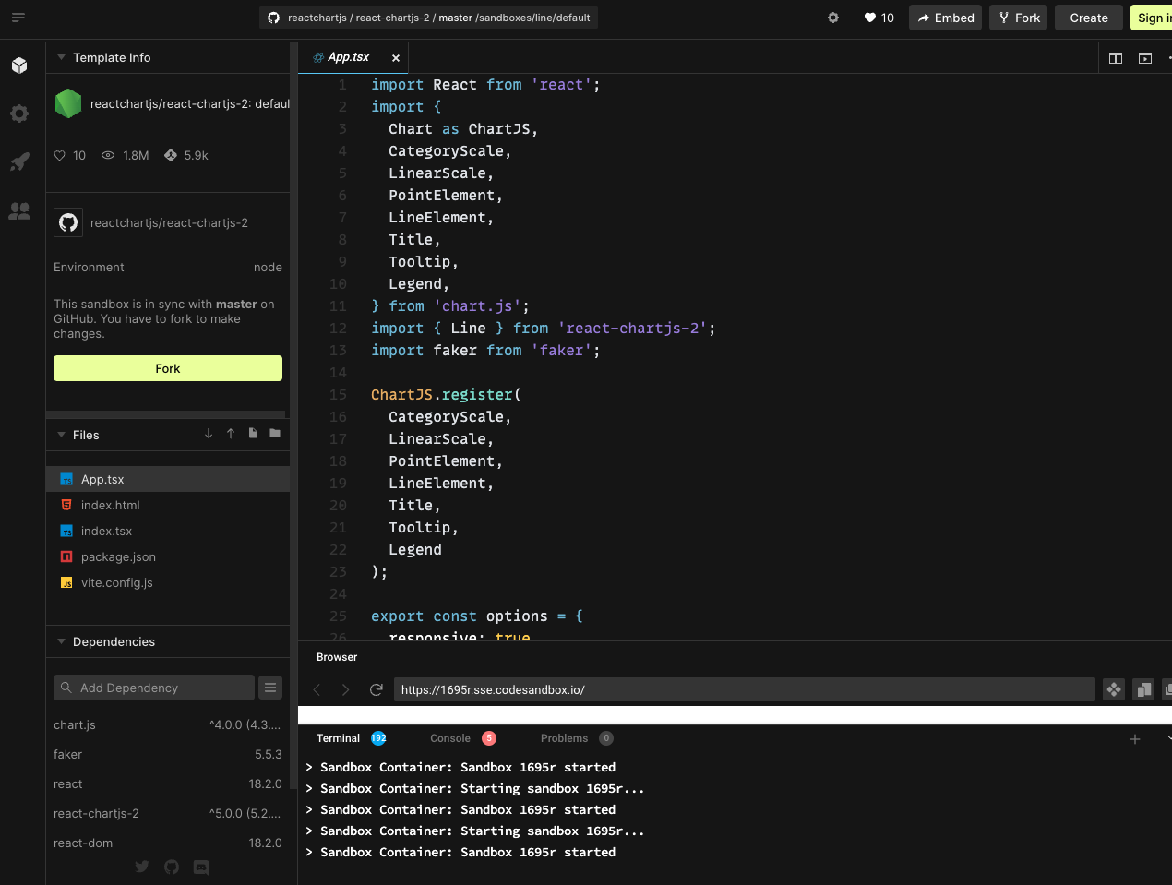
Task: Open the Sandbox Info cube panel
Action: pyautogui.click(x=19, y=66)
